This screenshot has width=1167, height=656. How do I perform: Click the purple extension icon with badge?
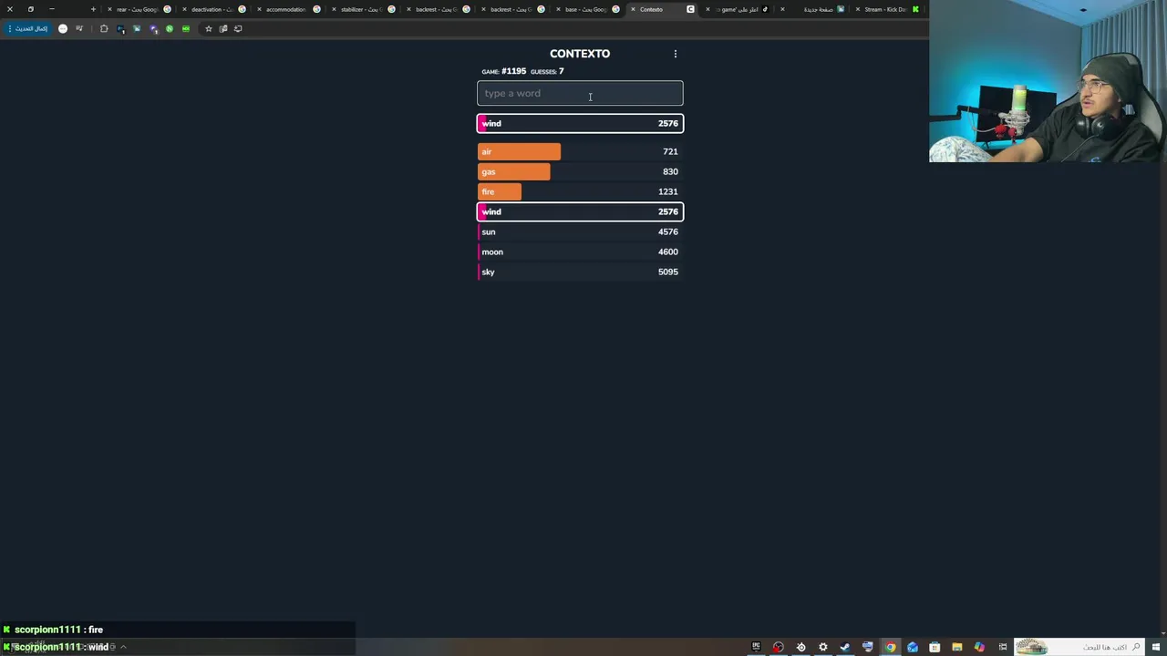[x=153, y=28]
